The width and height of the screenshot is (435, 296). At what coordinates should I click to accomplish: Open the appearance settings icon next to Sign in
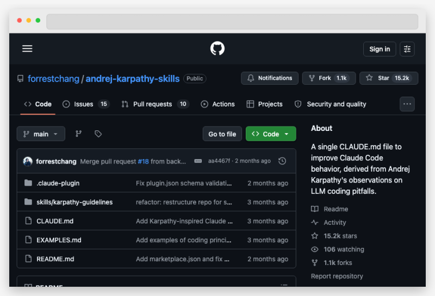(x=407, y=49)
